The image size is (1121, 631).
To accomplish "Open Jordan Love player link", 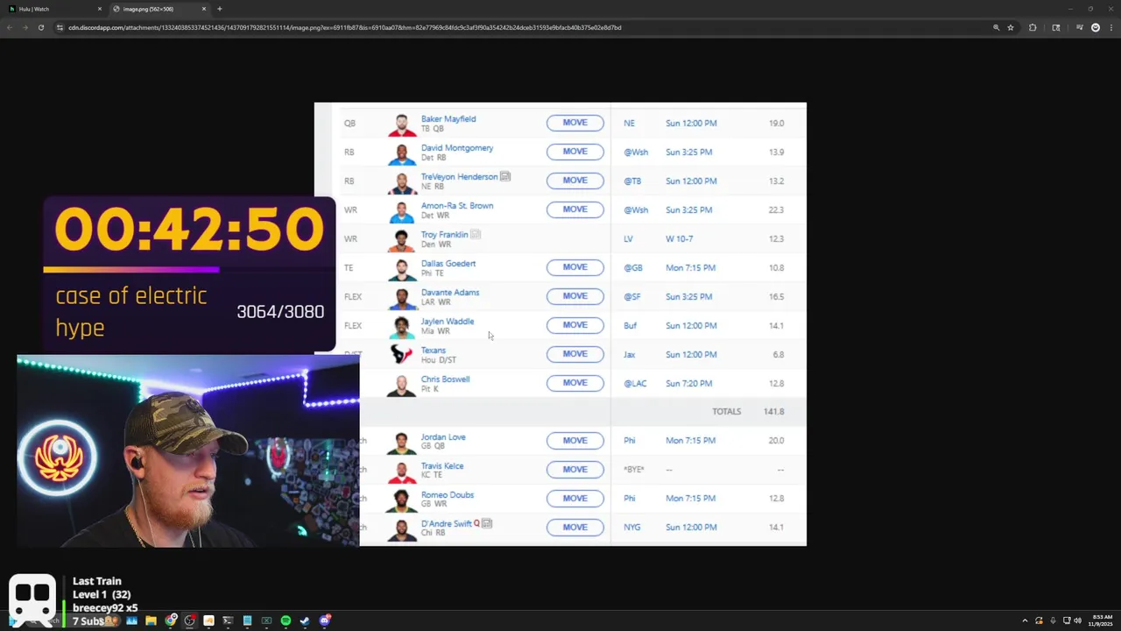I will tap(443, 437).
